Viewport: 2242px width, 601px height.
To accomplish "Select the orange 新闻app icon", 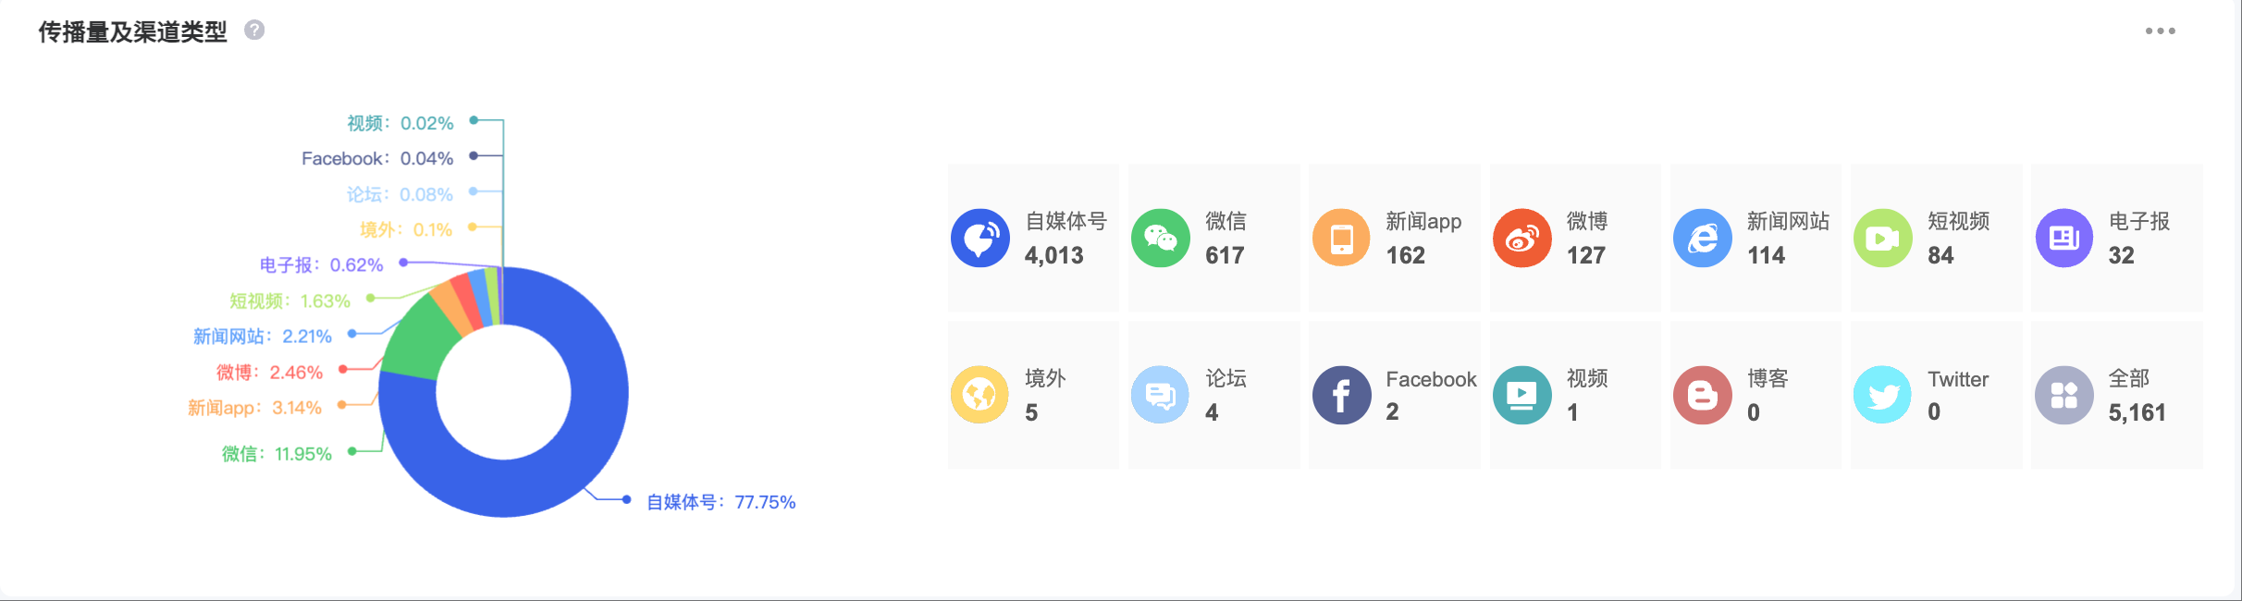I will point(1341,239).
